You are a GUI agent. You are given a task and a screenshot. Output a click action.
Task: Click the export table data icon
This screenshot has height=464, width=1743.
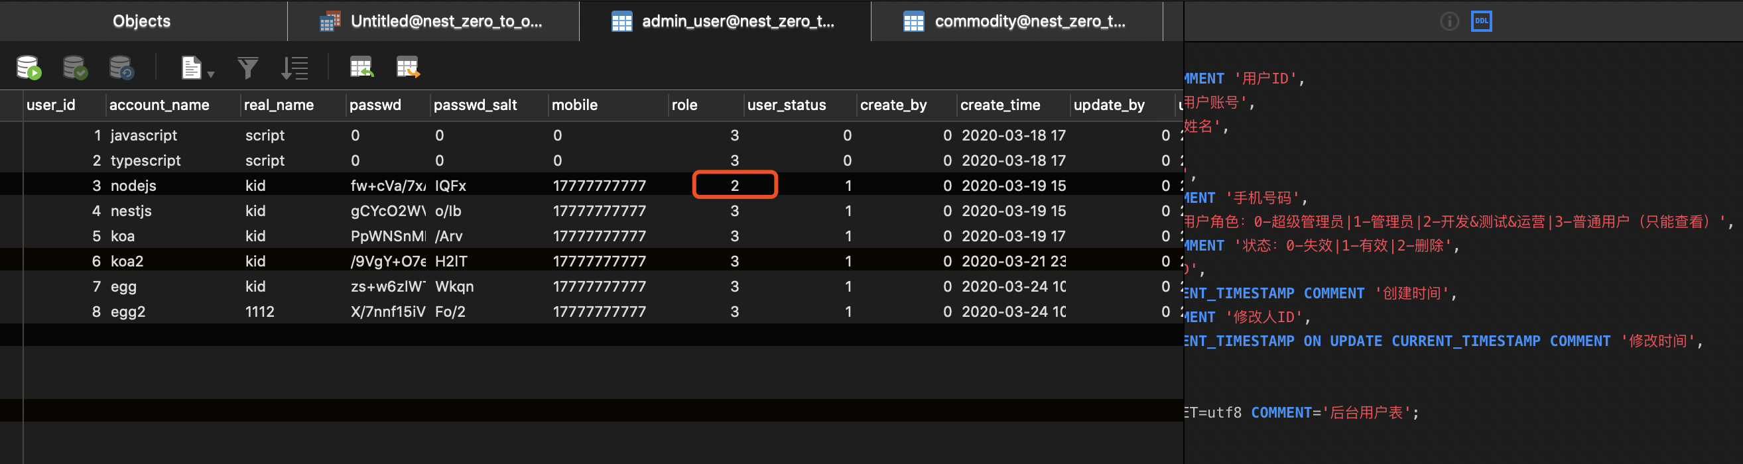pos(408,67)
